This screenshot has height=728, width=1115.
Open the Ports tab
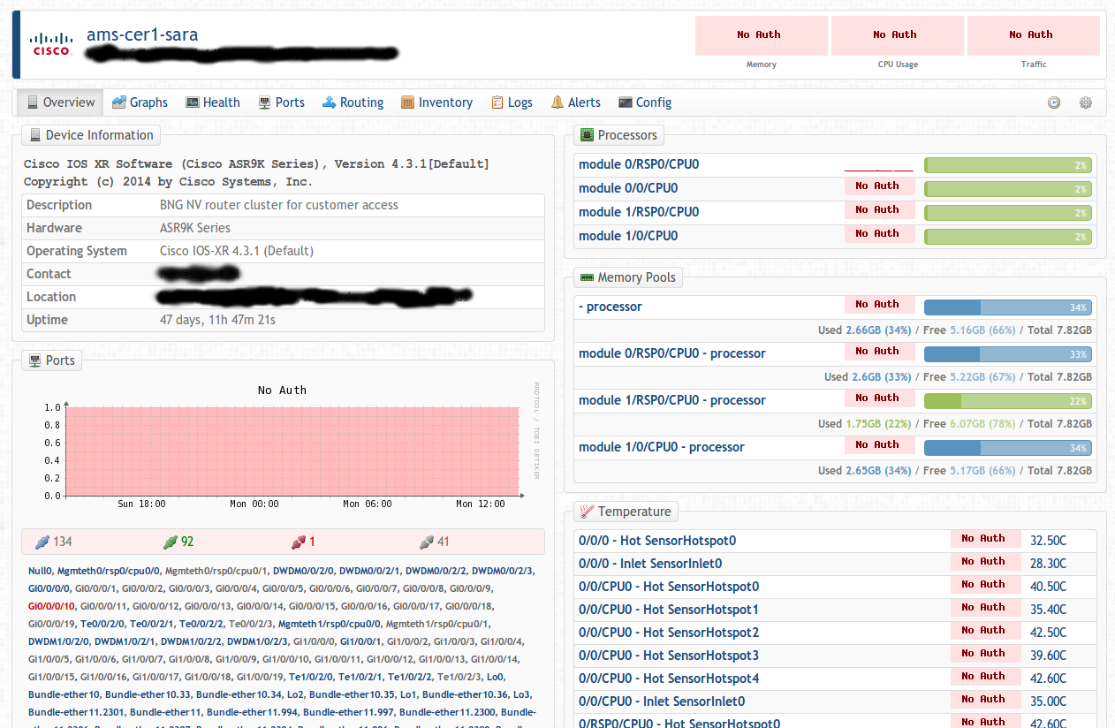[x=281, y=102]
